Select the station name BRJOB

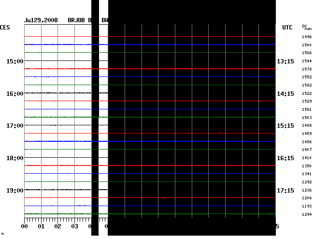point(76,20)
